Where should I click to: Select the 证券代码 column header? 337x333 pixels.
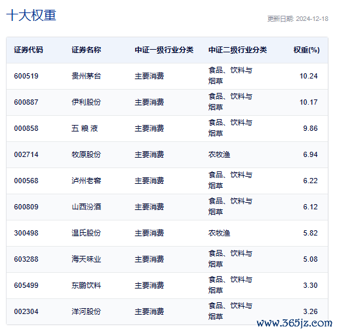[x=28, y=50]
